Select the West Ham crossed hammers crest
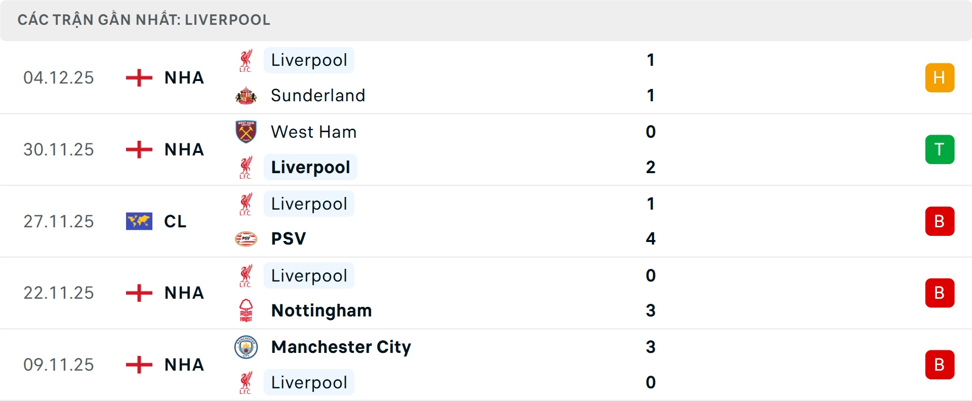The width and height of the screenshot is (972, 401). (x=247, y=132)
